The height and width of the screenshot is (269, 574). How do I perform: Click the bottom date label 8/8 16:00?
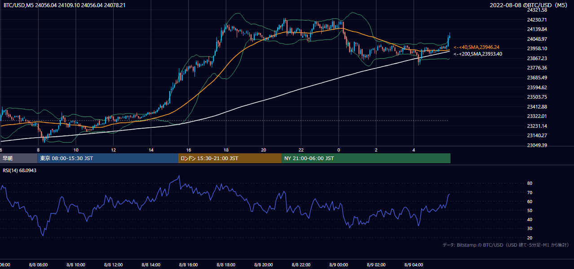click(x=189, y=265)
